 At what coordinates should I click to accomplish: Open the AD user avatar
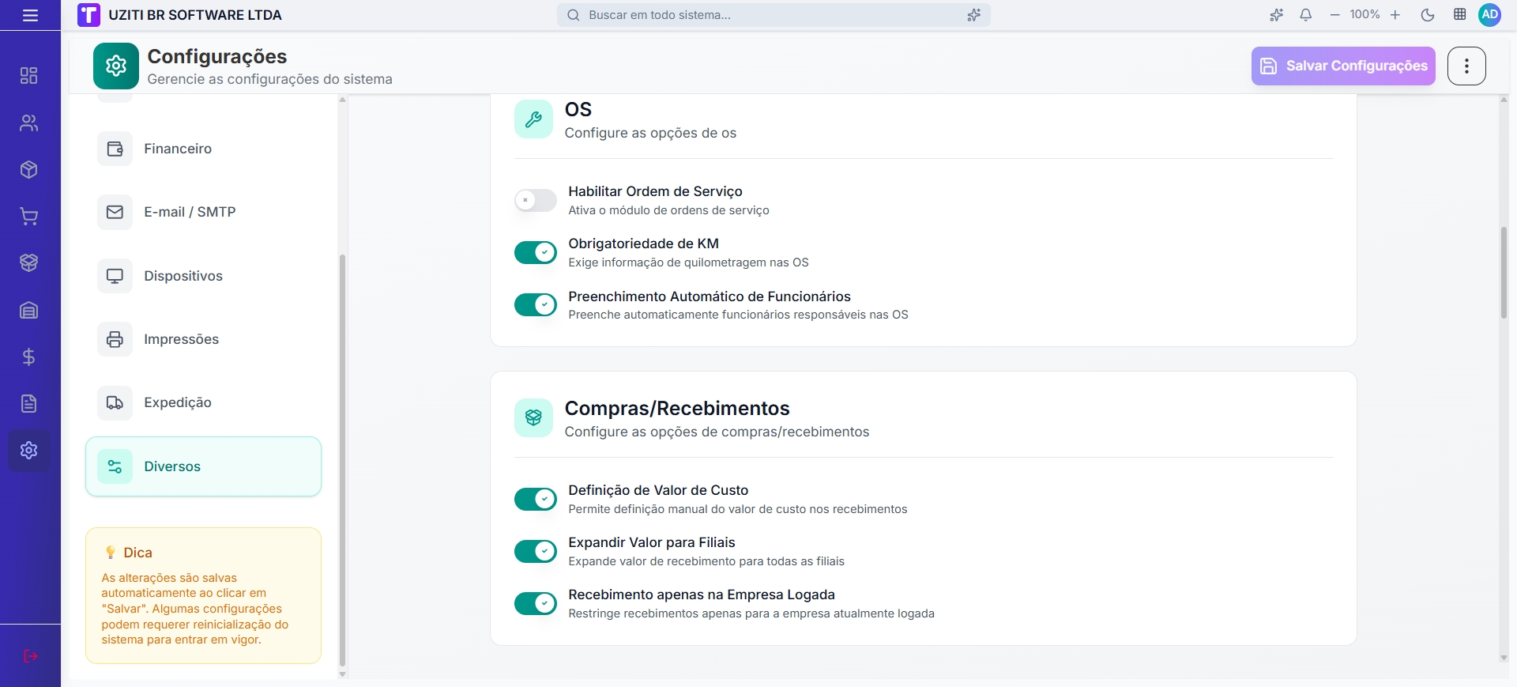pos(1490,14)
